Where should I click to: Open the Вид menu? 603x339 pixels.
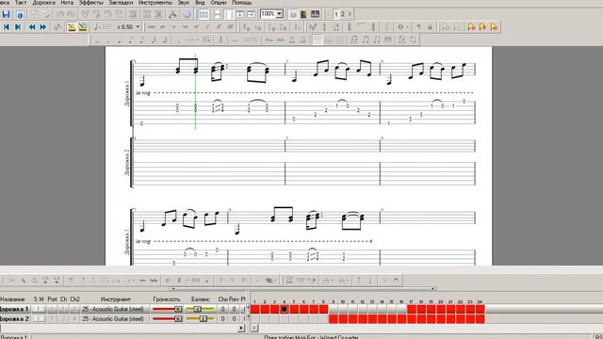pyautogui.click(x=200, y=2)
